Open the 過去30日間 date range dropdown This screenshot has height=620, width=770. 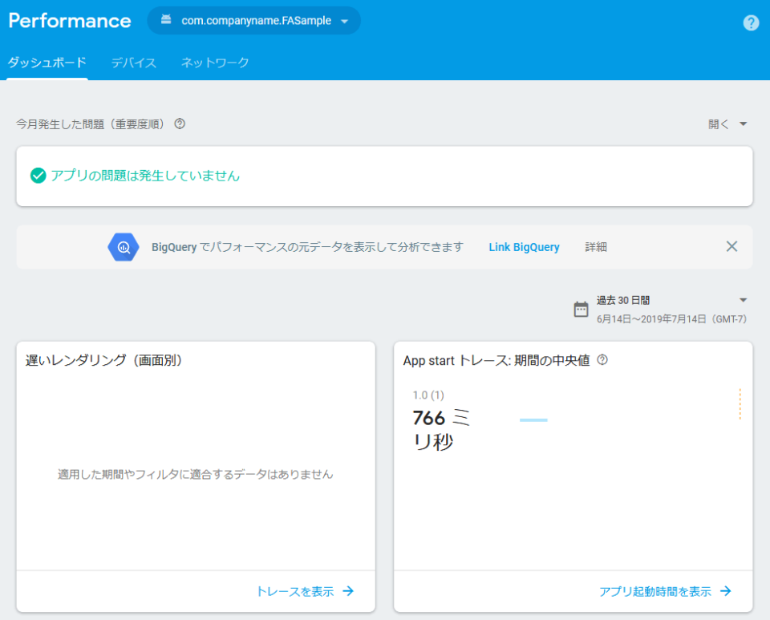[642, 300]
